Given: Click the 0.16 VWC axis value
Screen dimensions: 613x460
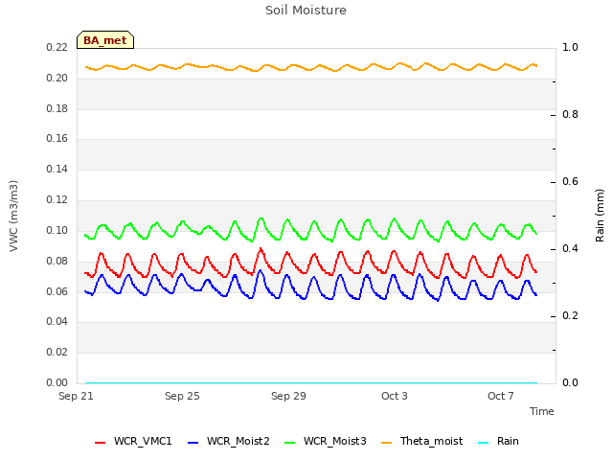Looking at the screenshot, I should 57,138.
